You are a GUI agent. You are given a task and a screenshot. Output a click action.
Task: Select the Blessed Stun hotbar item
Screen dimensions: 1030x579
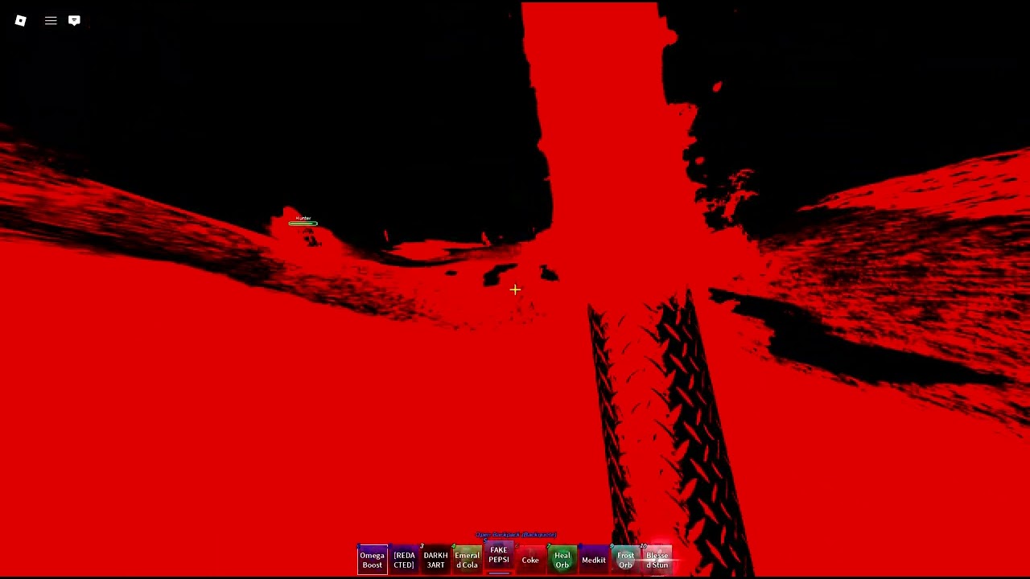[657, 560]
